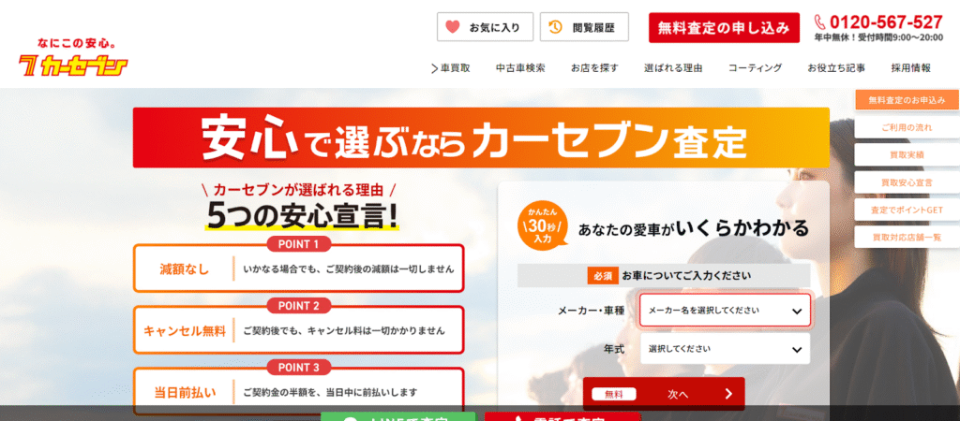
Task: Click POINT 2 キャンセル無料 card
Action: 299,330
